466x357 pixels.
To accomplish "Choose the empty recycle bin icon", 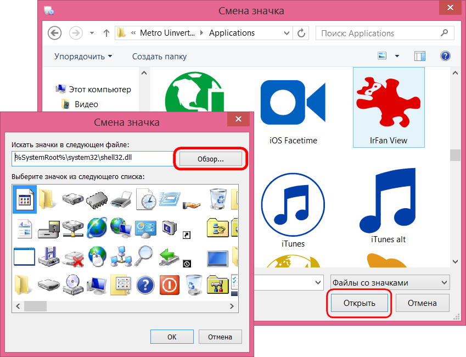I will (193, 285).
